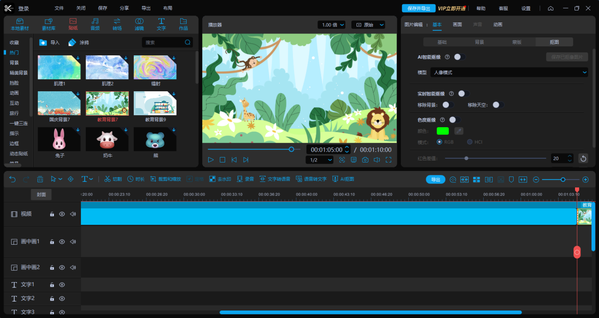Click VIP立即开通 link
This screenshot has height=318, width=599.
(452, 8)
